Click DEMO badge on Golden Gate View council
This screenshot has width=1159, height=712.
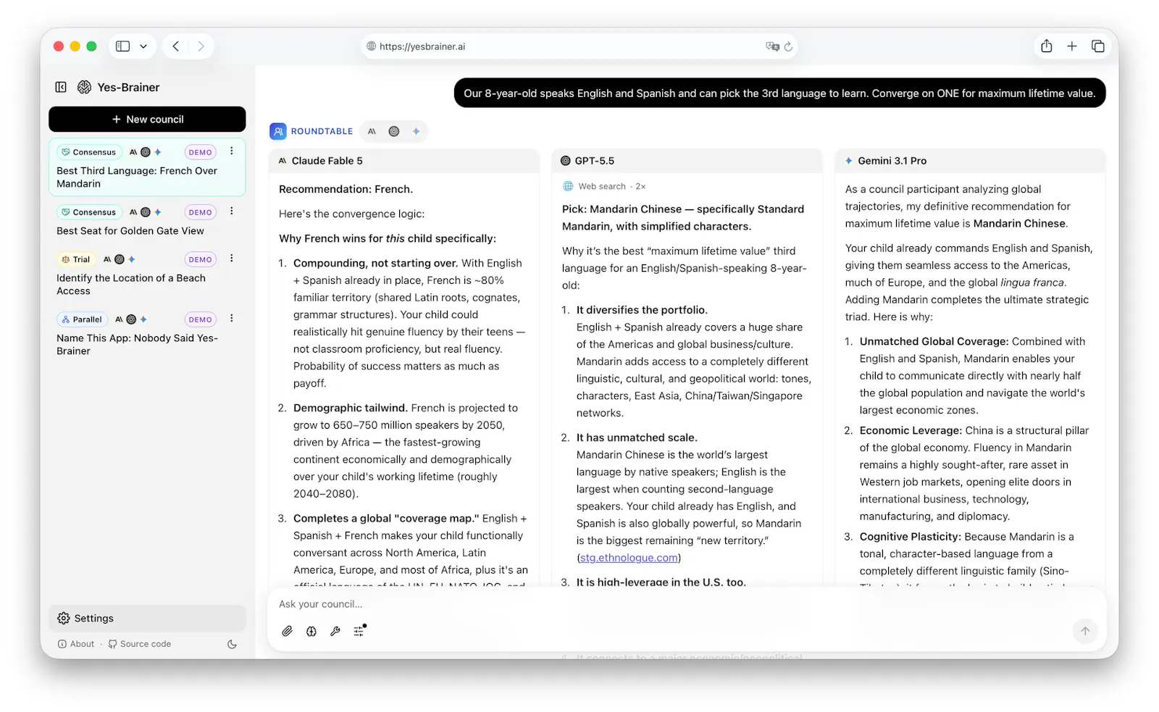tap(201, 212)
